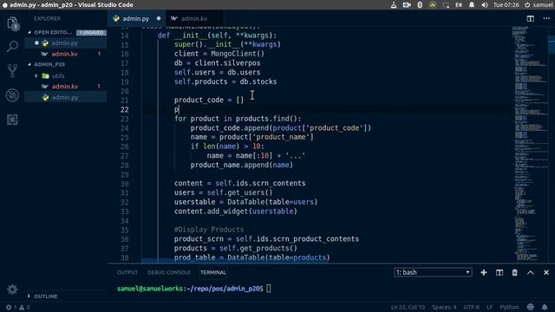This screenshot has width=555, height=312.
Task: Click the Bluetooth icon in top bar
Action: [x=420, y=5]
